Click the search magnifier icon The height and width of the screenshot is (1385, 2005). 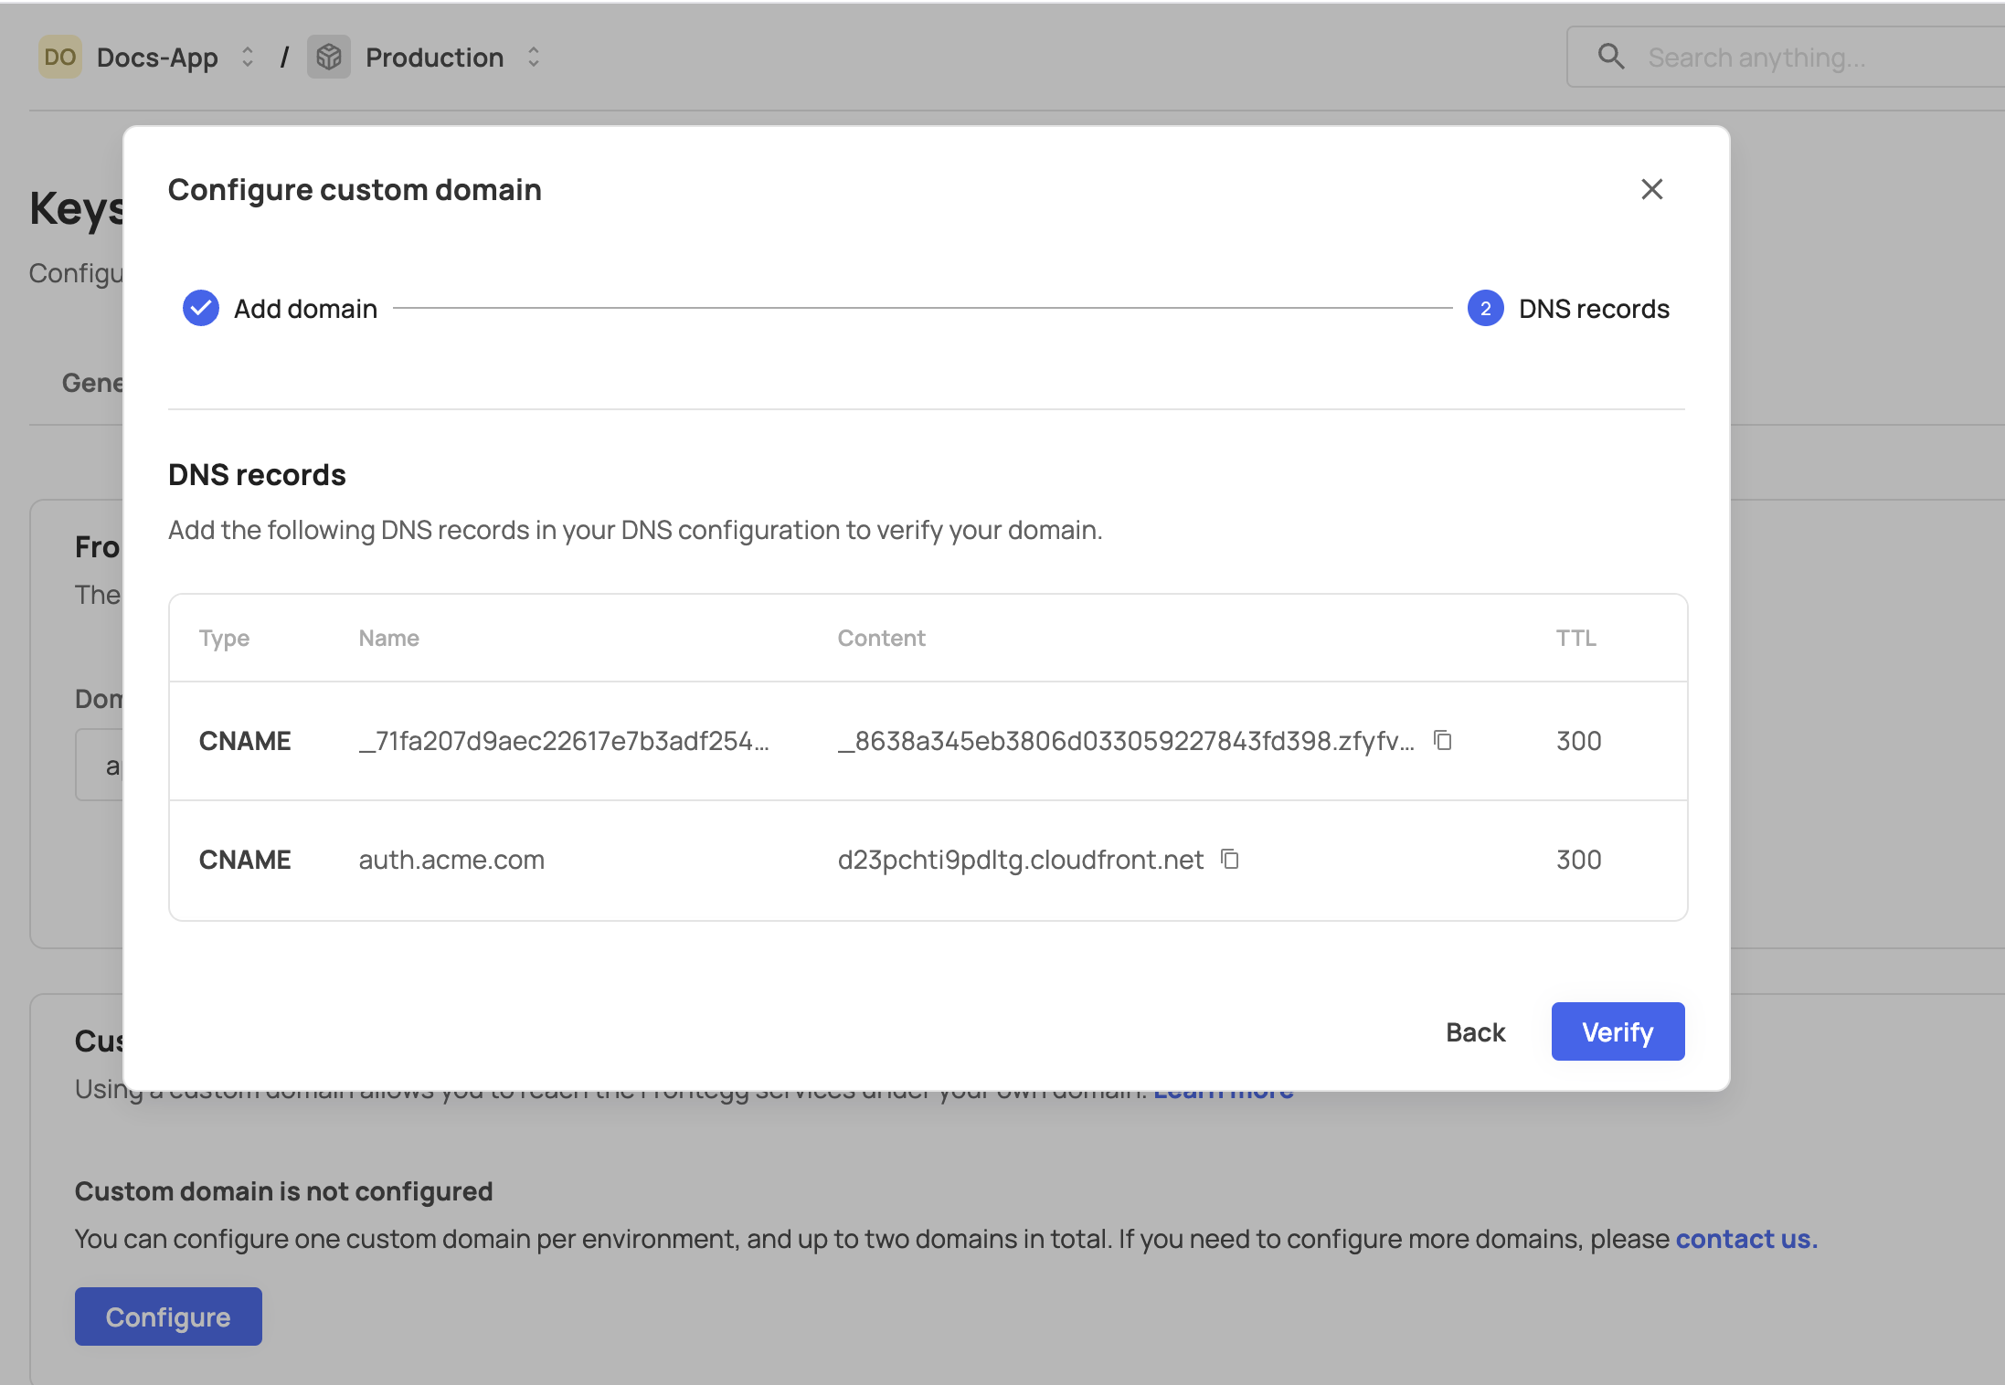1612,56
